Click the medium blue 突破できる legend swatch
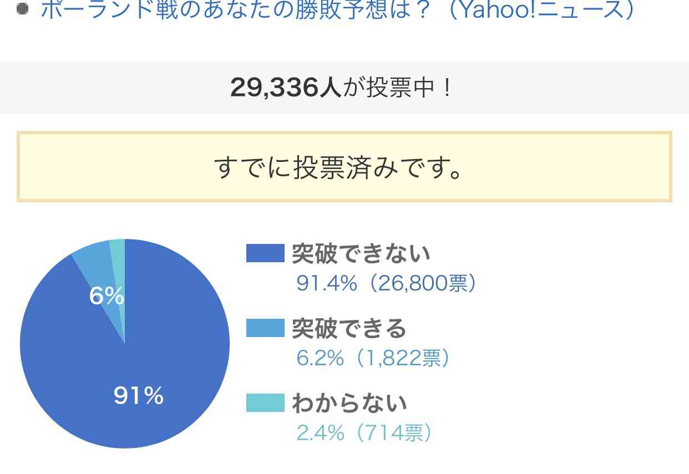Screen dimensions: 689x474 (x=265, y=328)
